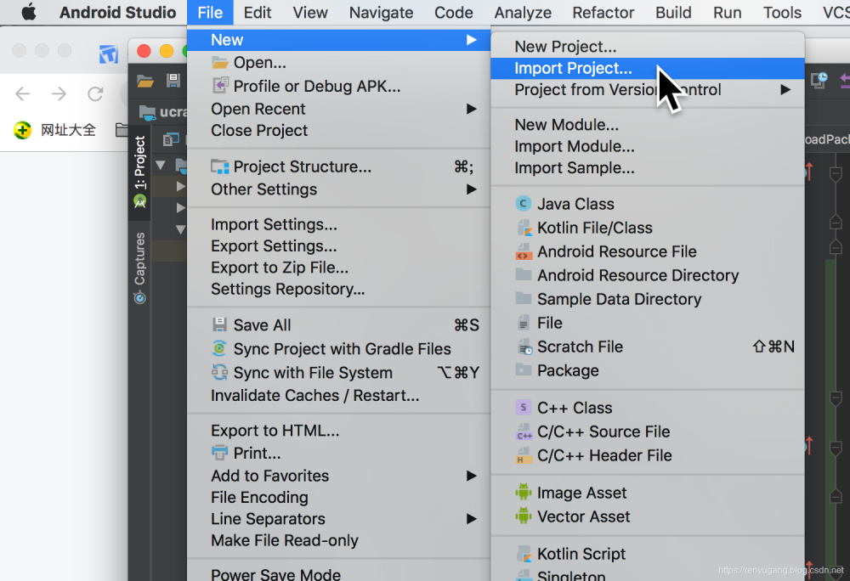
Task: Click the Save All disk icon
Action: point(220,325)
